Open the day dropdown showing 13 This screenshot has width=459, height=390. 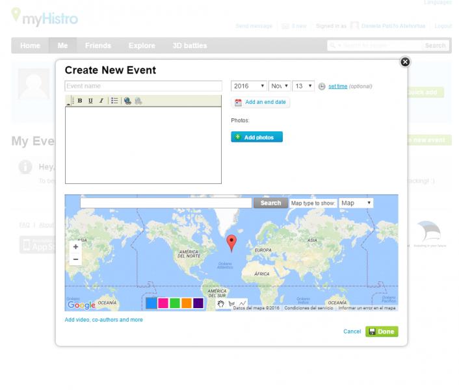click(x=303, y=86)
